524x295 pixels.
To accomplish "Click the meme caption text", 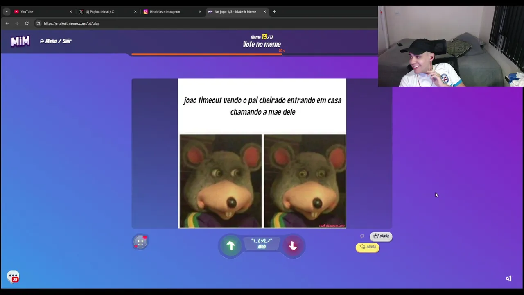I will (262, 106).
